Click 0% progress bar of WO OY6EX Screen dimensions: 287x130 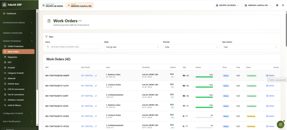[204, 118]
